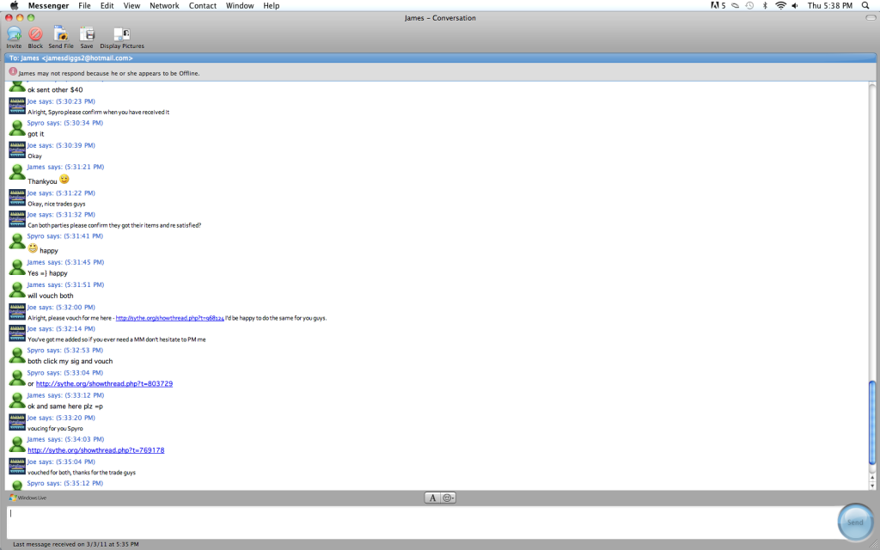880x550 pixels.
Task: Open the File menu
Action: click(x=84, y=6)
